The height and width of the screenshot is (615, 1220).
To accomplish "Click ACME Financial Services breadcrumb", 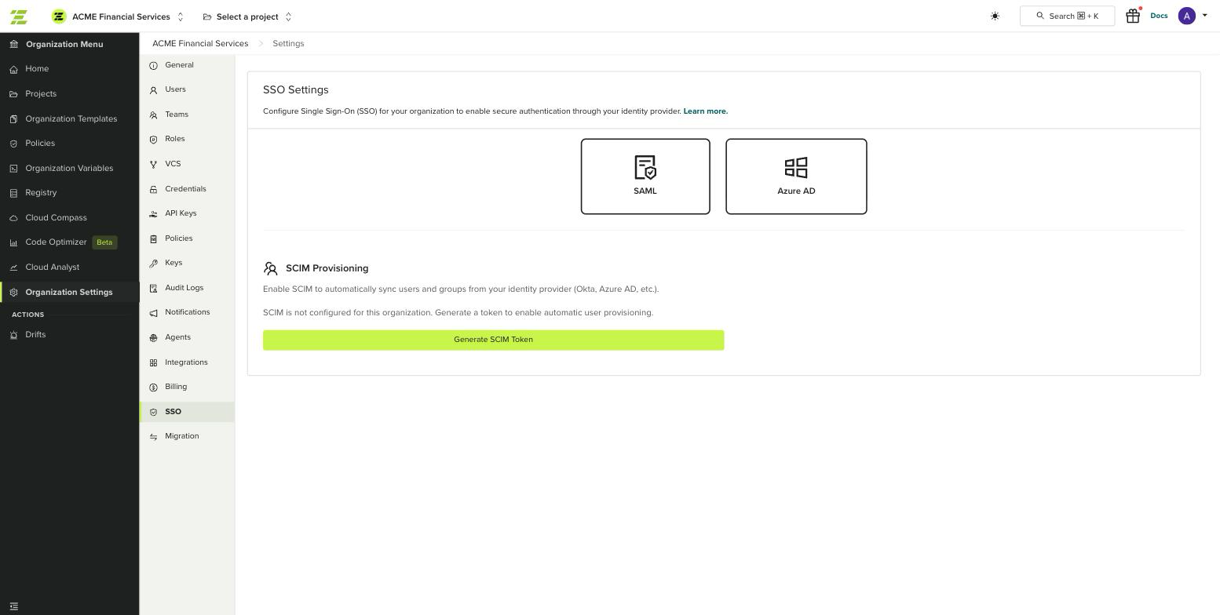I will coord(200,44).
